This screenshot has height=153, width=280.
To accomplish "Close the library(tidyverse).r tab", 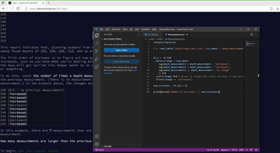I will 187,34.
